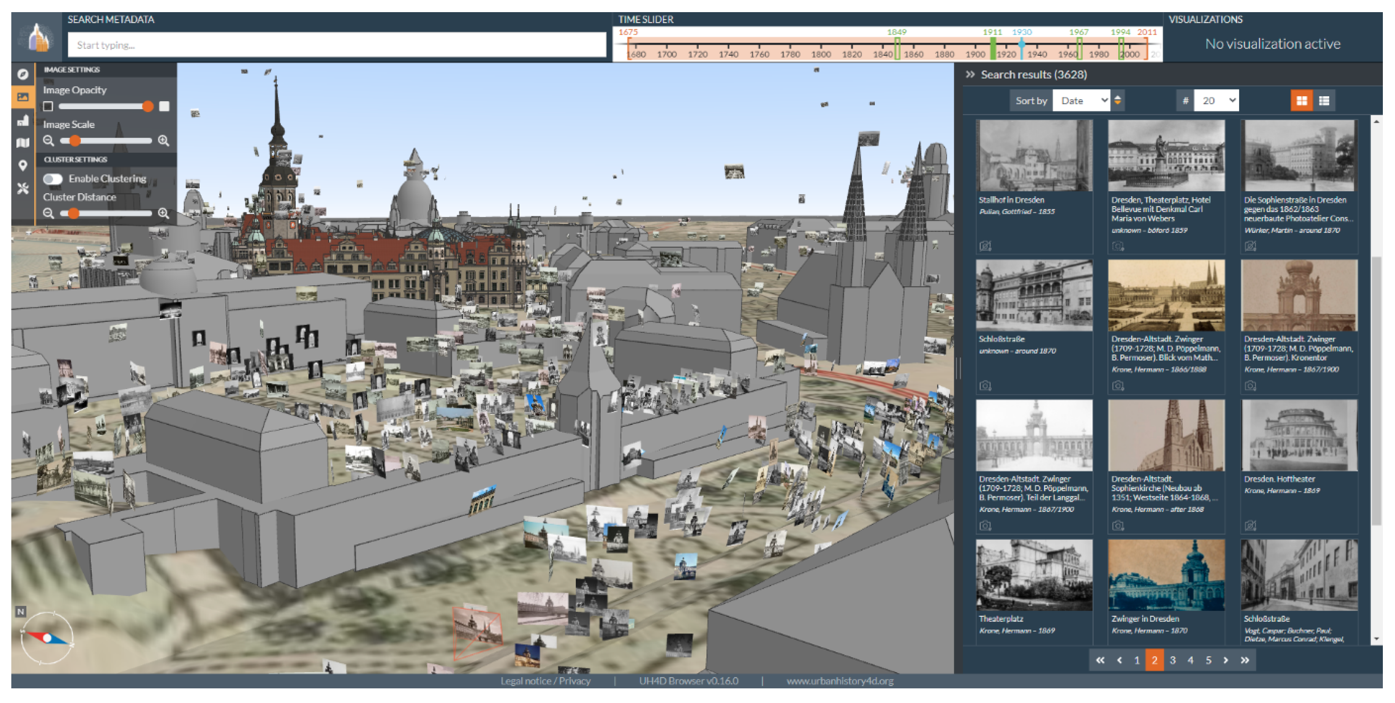1395x703 pixels.
Task: Click camera icon under Schloßstraße around 1870
Action: 985,386
